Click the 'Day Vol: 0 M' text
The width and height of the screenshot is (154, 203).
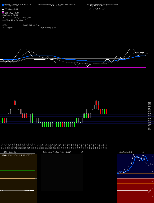coord(97,9)
